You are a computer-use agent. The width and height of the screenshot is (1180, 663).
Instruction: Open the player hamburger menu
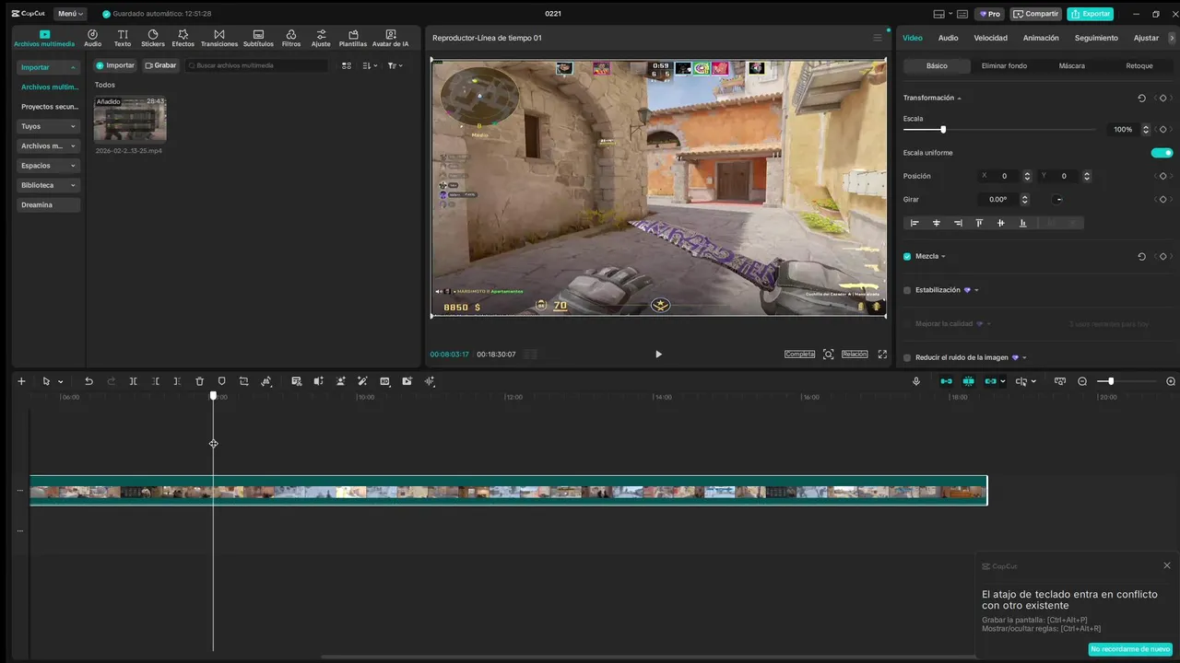tap(878, 38)
